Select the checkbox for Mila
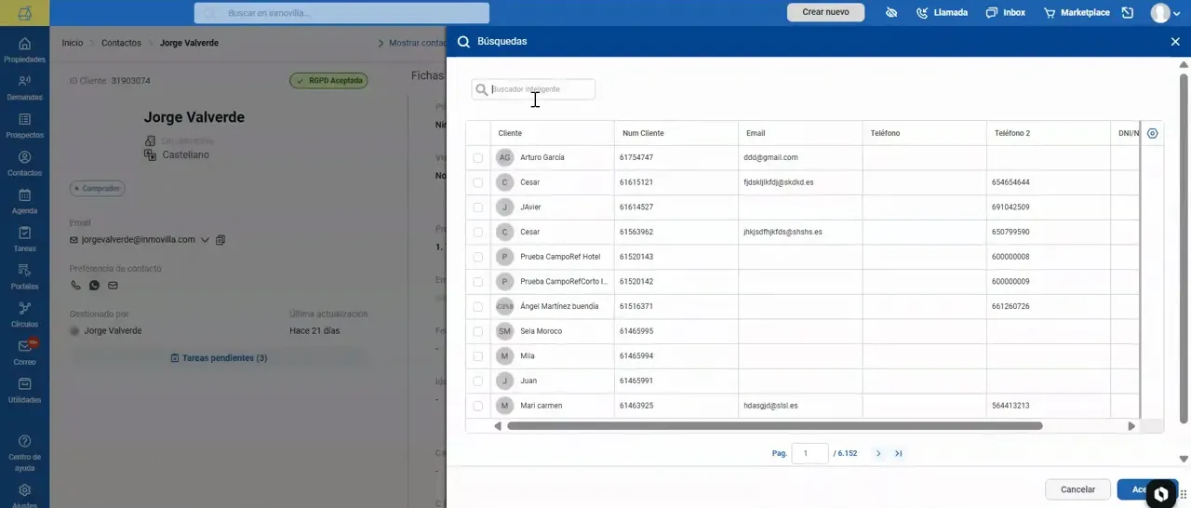This screenshot has height=508, width=1191. coord(478,356)
